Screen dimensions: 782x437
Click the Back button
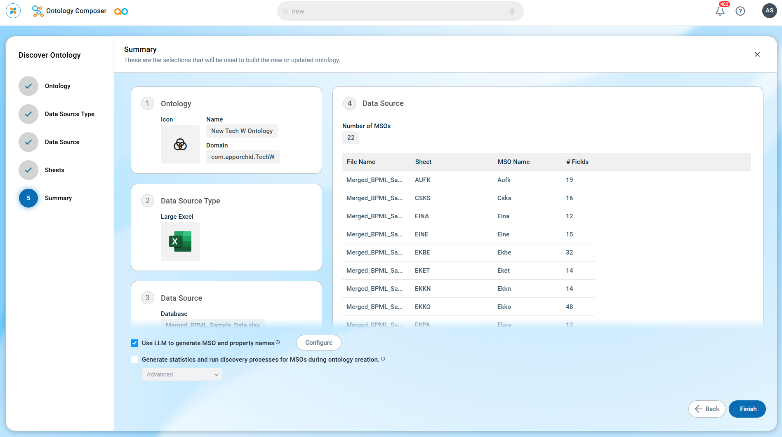click(x=707, y=409)
